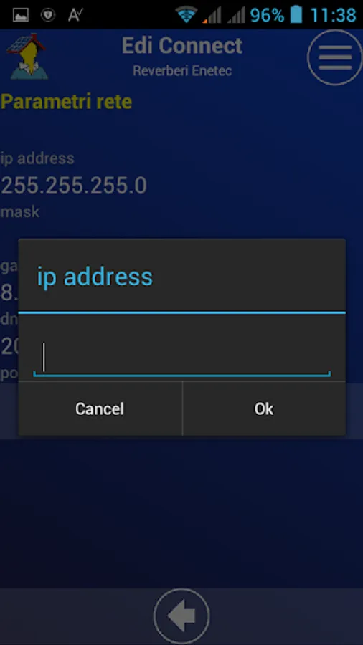
Task: Select the 255.255.255.0 mask value
Action: [x=74, y=186]
